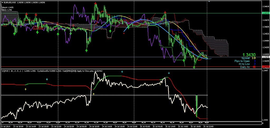Select the red arrow above the 25 Jul peak
The height and width of the screenshot is (128, 270).
165,12
